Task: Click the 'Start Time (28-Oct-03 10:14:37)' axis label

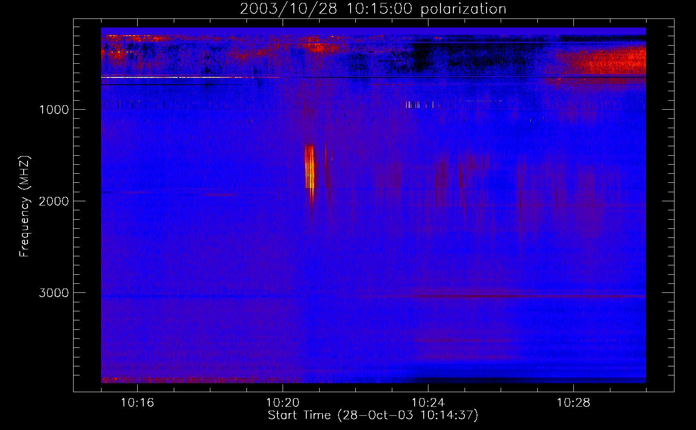Action: click(373, 415)
